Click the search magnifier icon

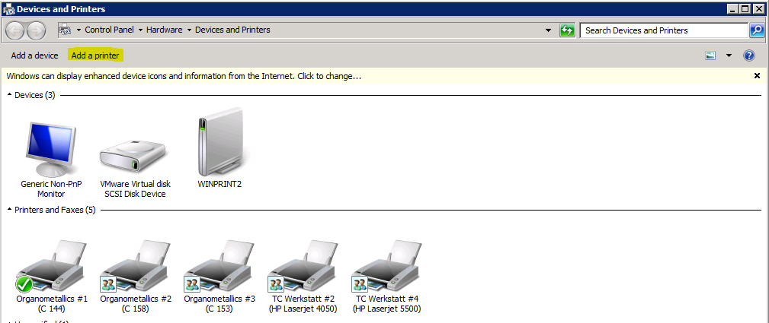tap(757, 30)
